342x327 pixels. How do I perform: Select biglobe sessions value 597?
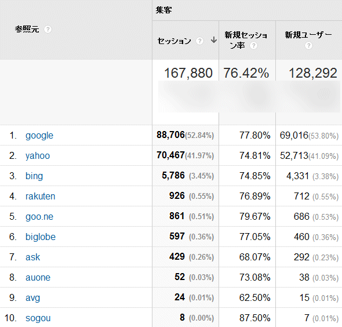click(x=177, y=236)
